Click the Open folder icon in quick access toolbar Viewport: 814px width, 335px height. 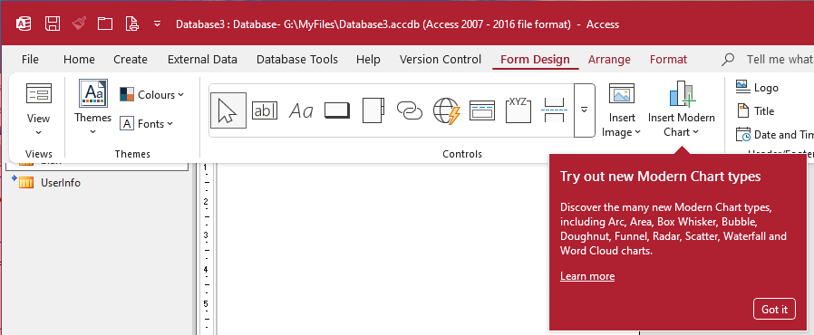tap(105, 24)
